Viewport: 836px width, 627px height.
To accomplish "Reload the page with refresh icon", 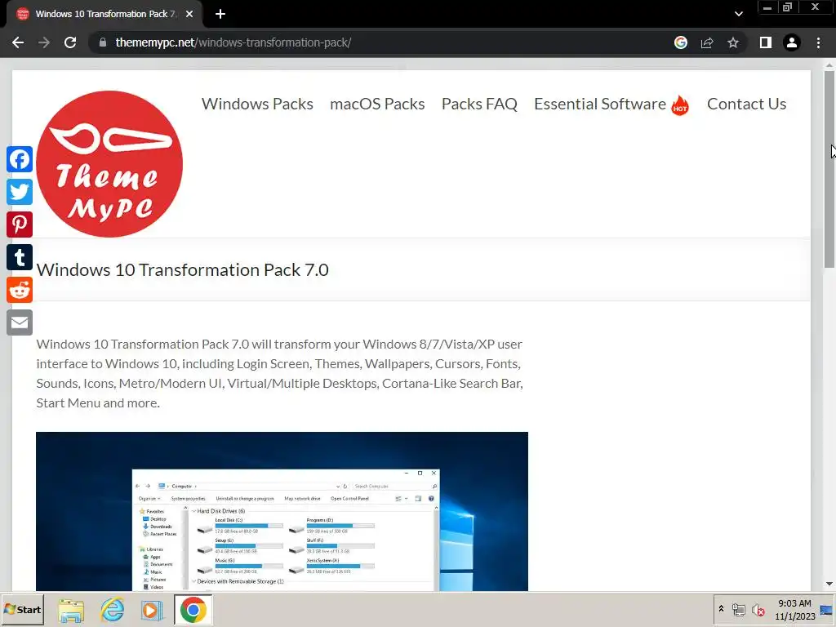I will 70,42.
